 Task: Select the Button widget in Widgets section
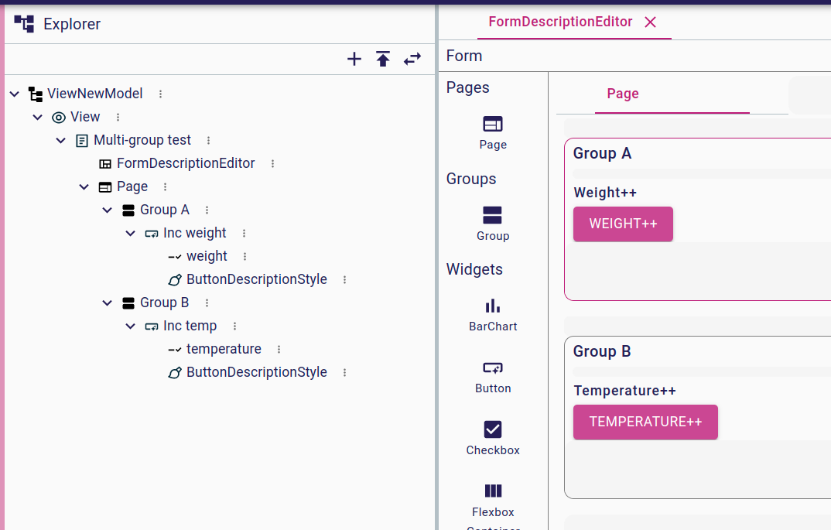[493, 375]
